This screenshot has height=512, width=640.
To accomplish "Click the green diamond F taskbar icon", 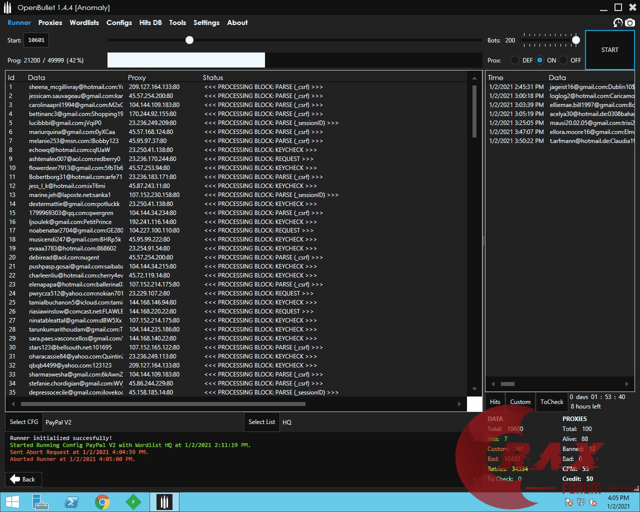I will [x=133, y=502].
